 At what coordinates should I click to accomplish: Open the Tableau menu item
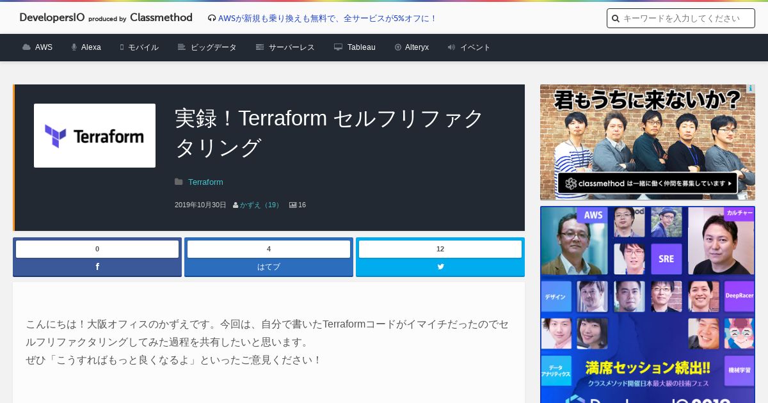click(x=362, y=47)
